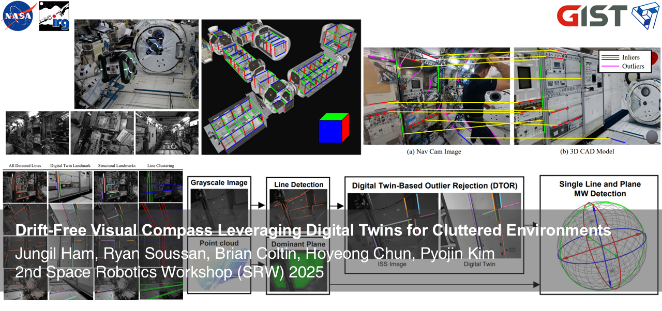
Task: Click the "Dominant Plane" pipeline label
Action: point(297,244)
